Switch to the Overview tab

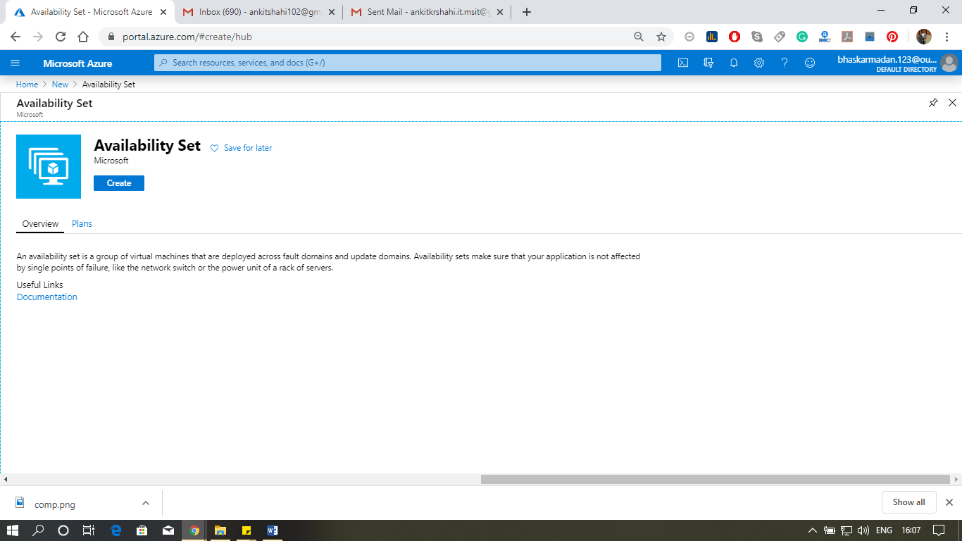40,224
